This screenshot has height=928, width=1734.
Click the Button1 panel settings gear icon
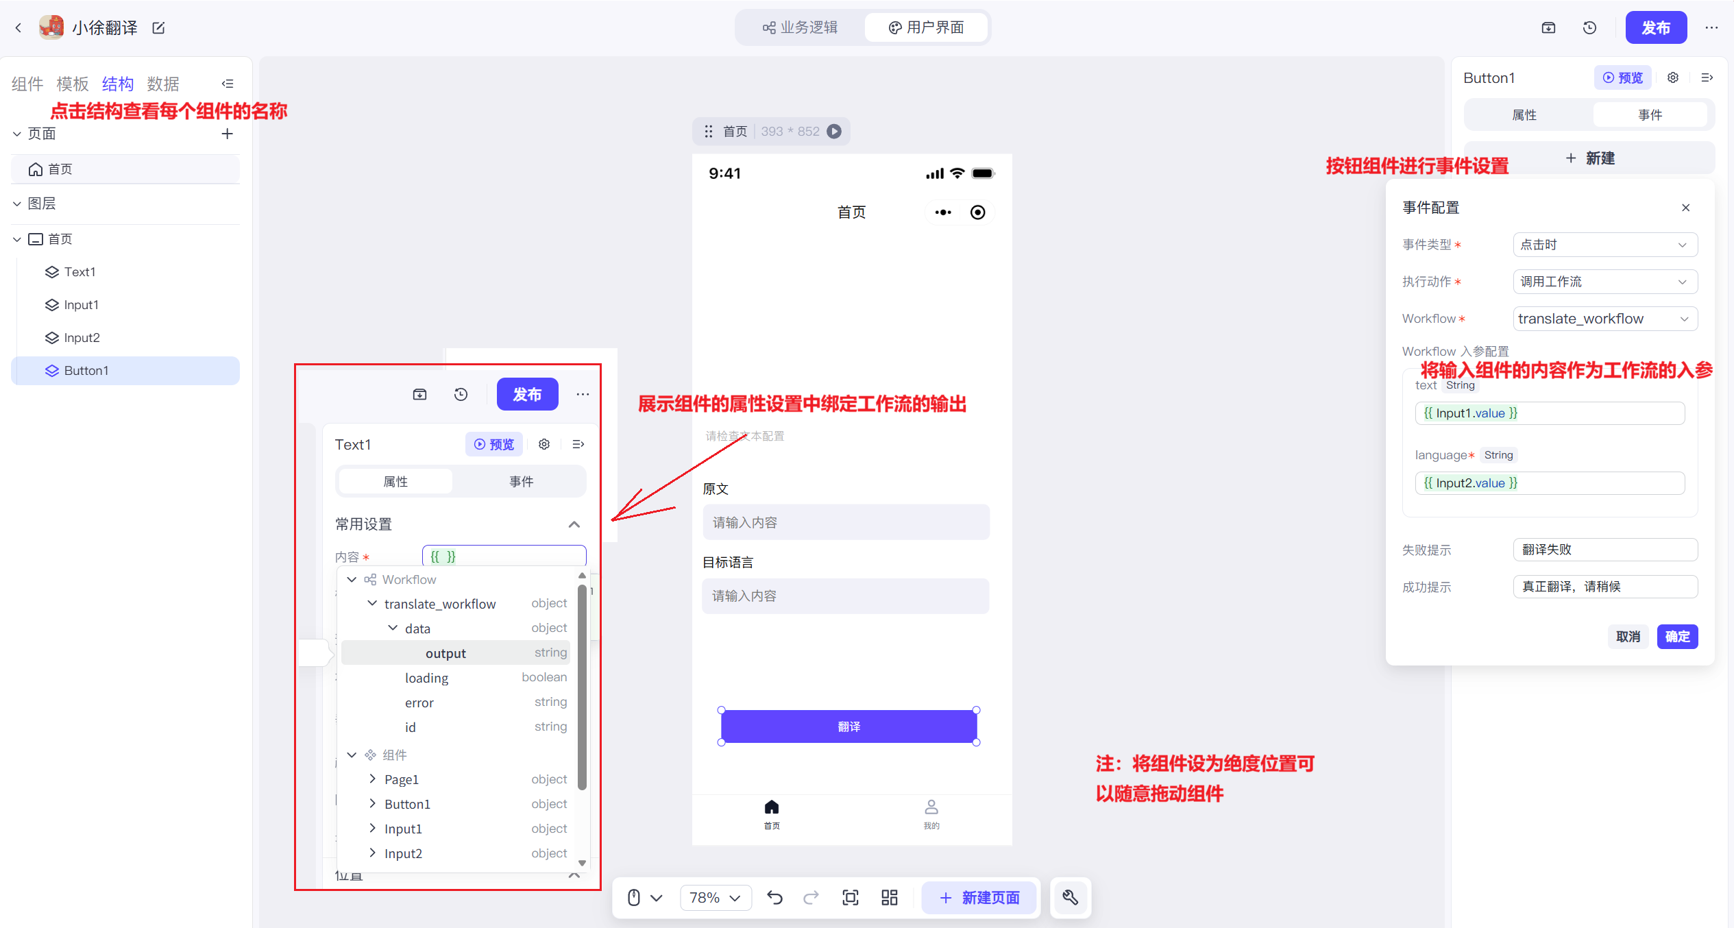[x=1673, y=78]
